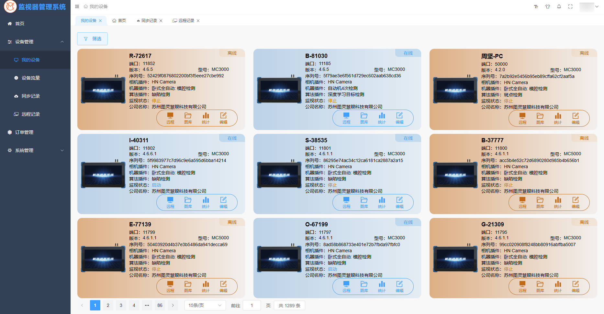The height and width of the screenshot is (314, 604).
Task: Click notification bell icon in header
Action: 559,6
